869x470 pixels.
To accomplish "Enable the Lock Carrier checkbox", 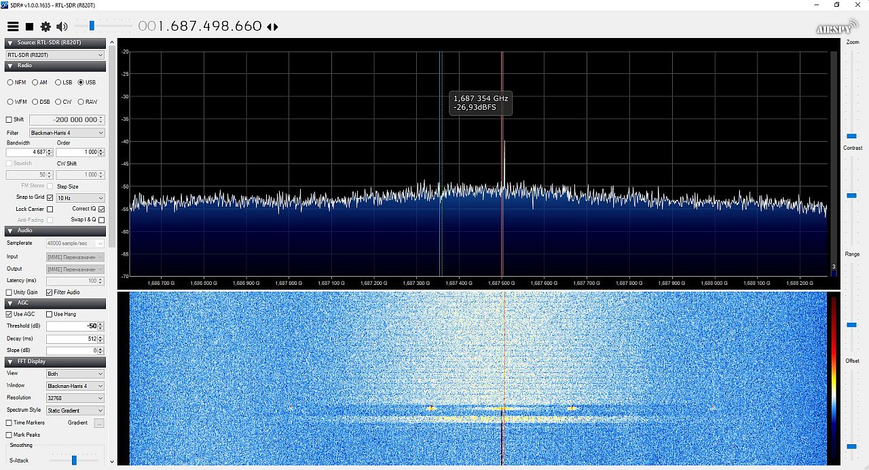I will (50, 209).
